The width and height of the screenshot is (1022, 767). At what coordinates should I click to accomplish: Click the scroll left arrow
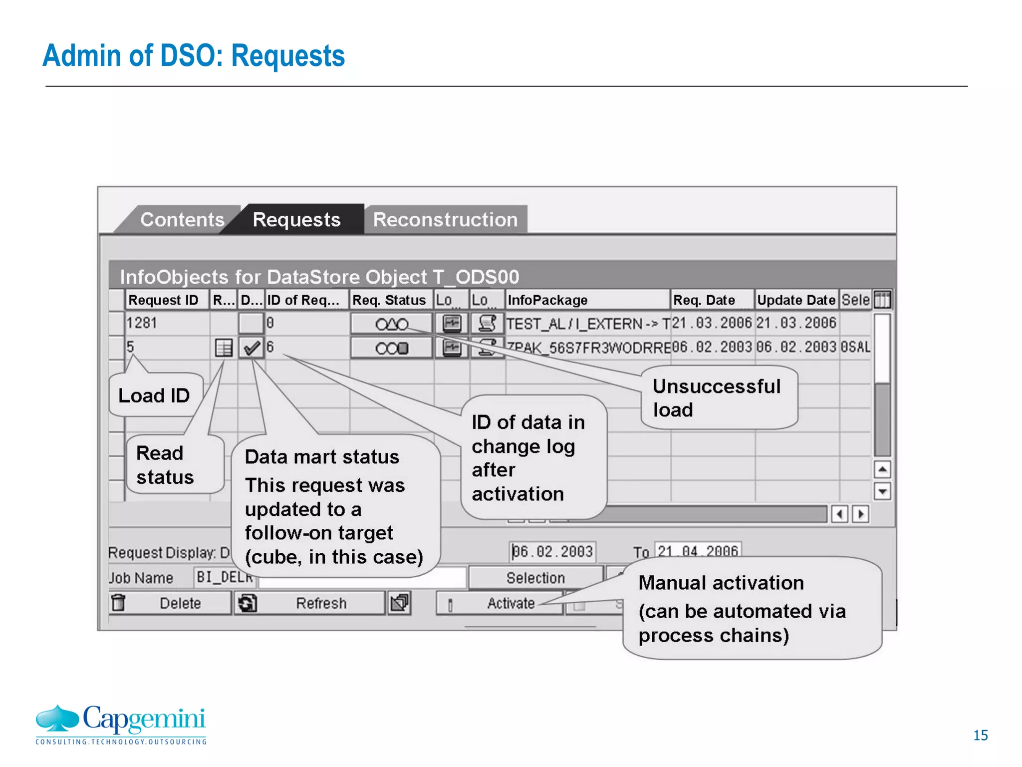840,514
